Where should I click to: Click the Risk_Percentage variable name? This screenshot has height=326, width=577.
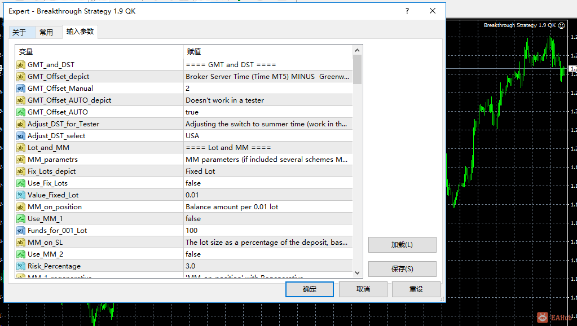tap(54, 266)
